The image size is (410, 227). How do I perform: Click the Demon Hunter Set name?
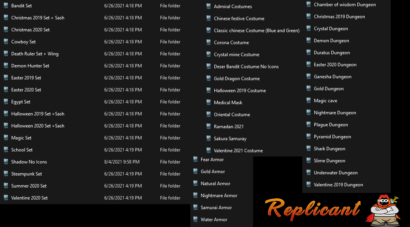[x=30, y=65]
